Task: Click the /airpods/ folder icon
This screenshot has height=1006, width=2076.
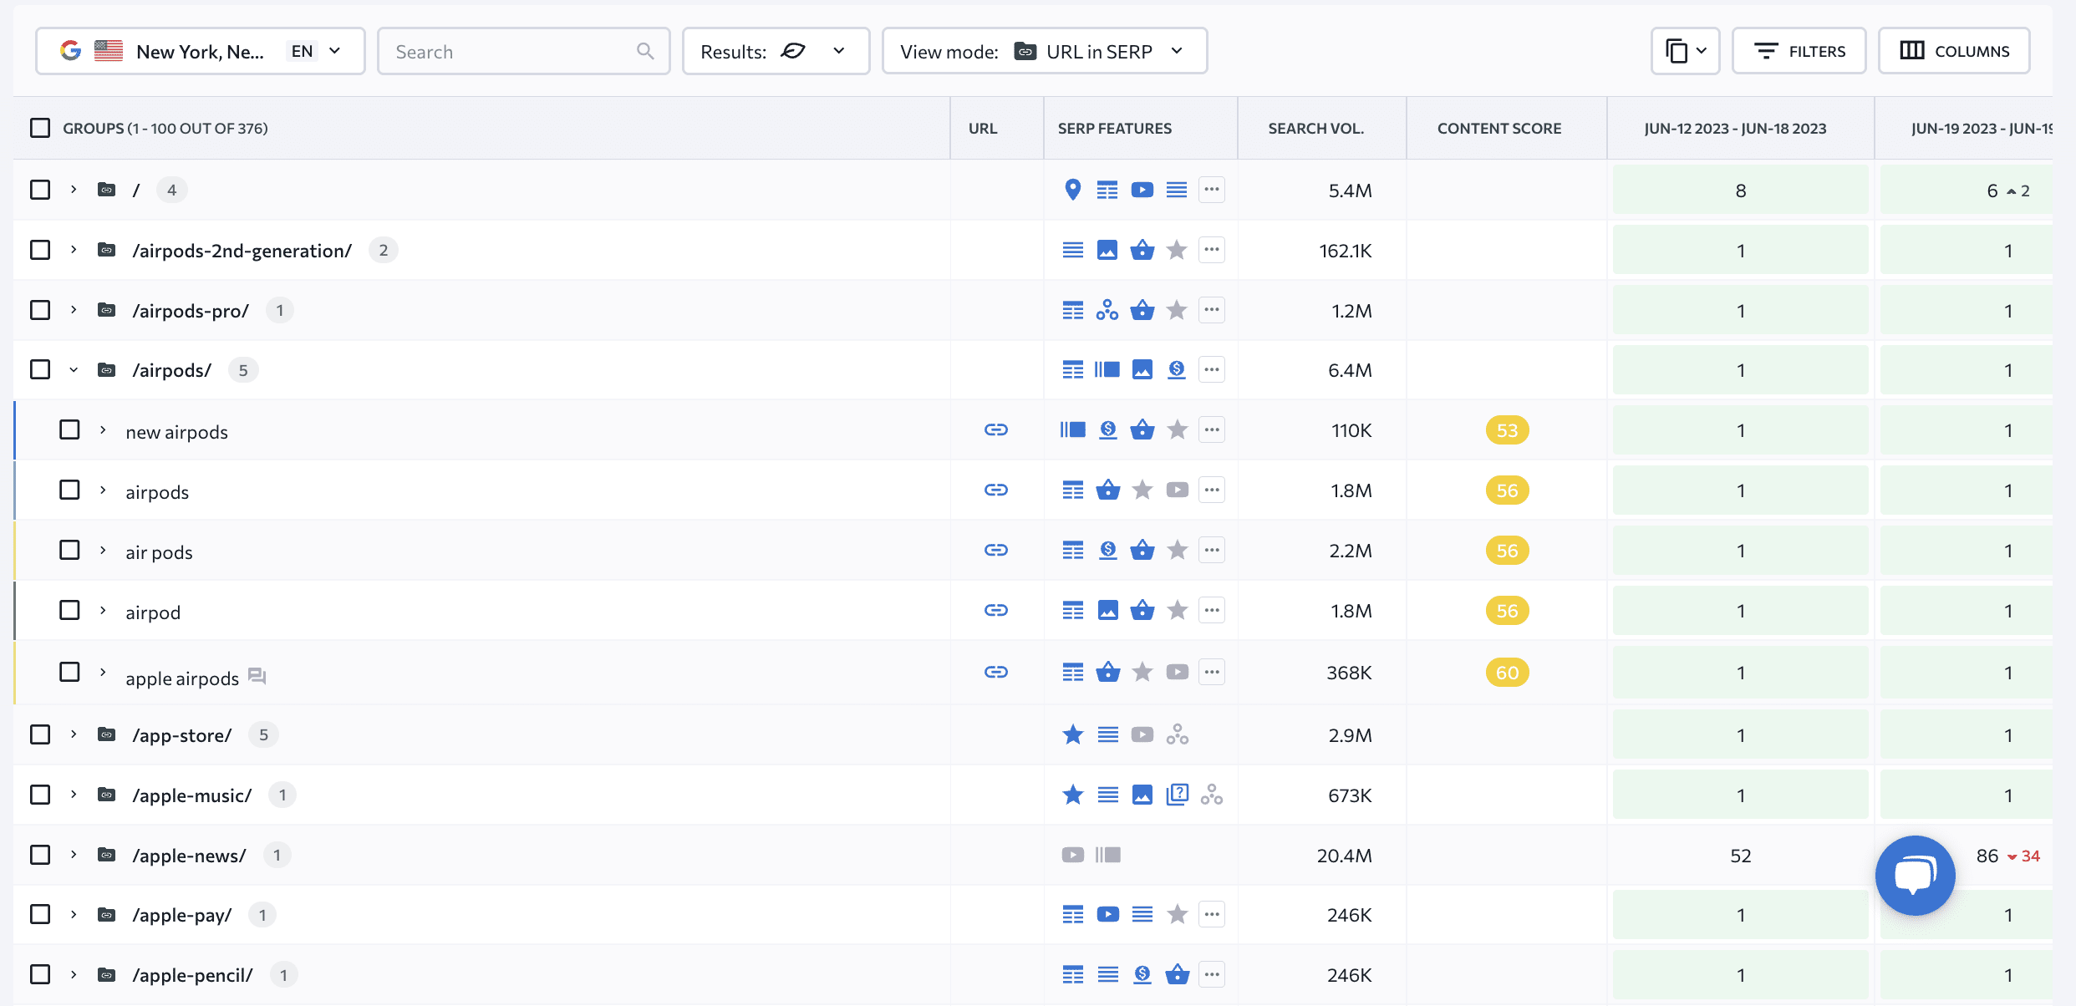Action: coord(107,369)
